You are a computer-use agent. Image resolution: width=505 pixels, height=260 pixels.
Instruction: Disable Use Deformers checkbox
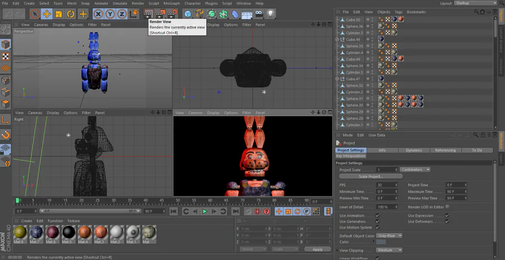[447, 221]
